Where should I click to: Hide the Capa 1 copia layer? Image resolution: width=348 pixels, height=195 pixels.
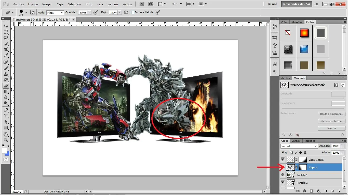pos(283,159)
